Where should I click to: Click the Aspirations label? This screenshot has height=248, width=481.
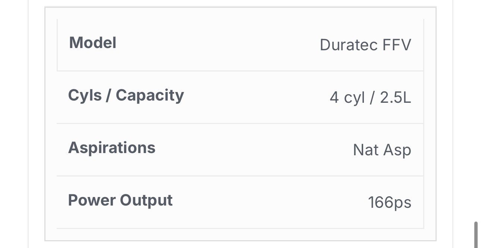(x=112, y=148)
